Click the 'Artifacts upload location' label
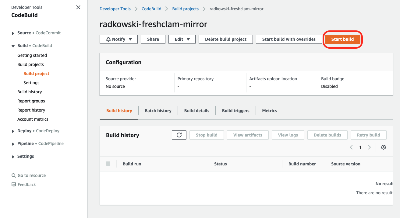 [273, 79]
